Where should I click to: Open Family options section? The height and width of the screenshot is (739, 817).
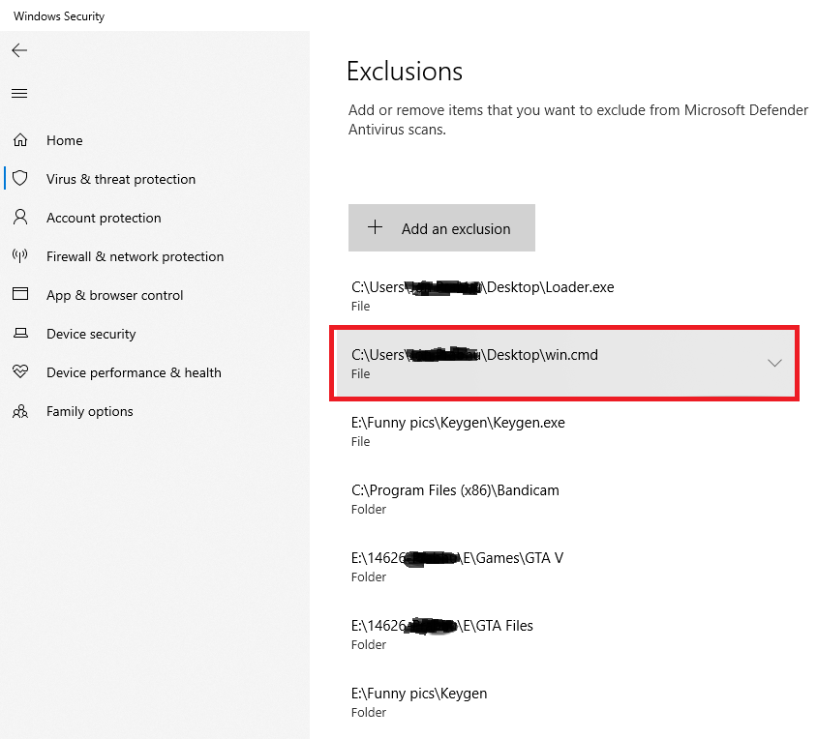click(90, 411)
